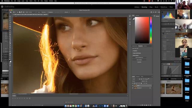Open Photoshop icon in the Dock
192x108 pixels.
pyautogui.click(x=102, y=106)
